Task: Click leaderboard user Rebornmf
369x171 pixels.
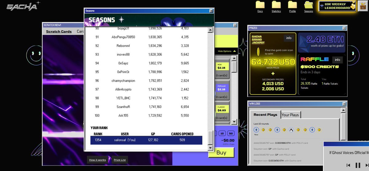Action: click(123, 46)
